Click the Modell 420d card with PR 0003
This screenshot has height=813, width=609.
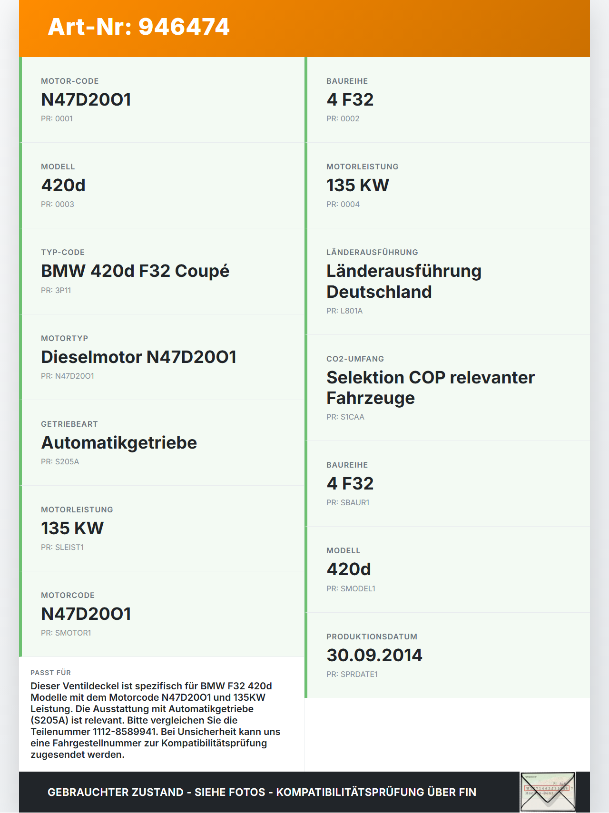pyautogui.click(x=162, y=186)
